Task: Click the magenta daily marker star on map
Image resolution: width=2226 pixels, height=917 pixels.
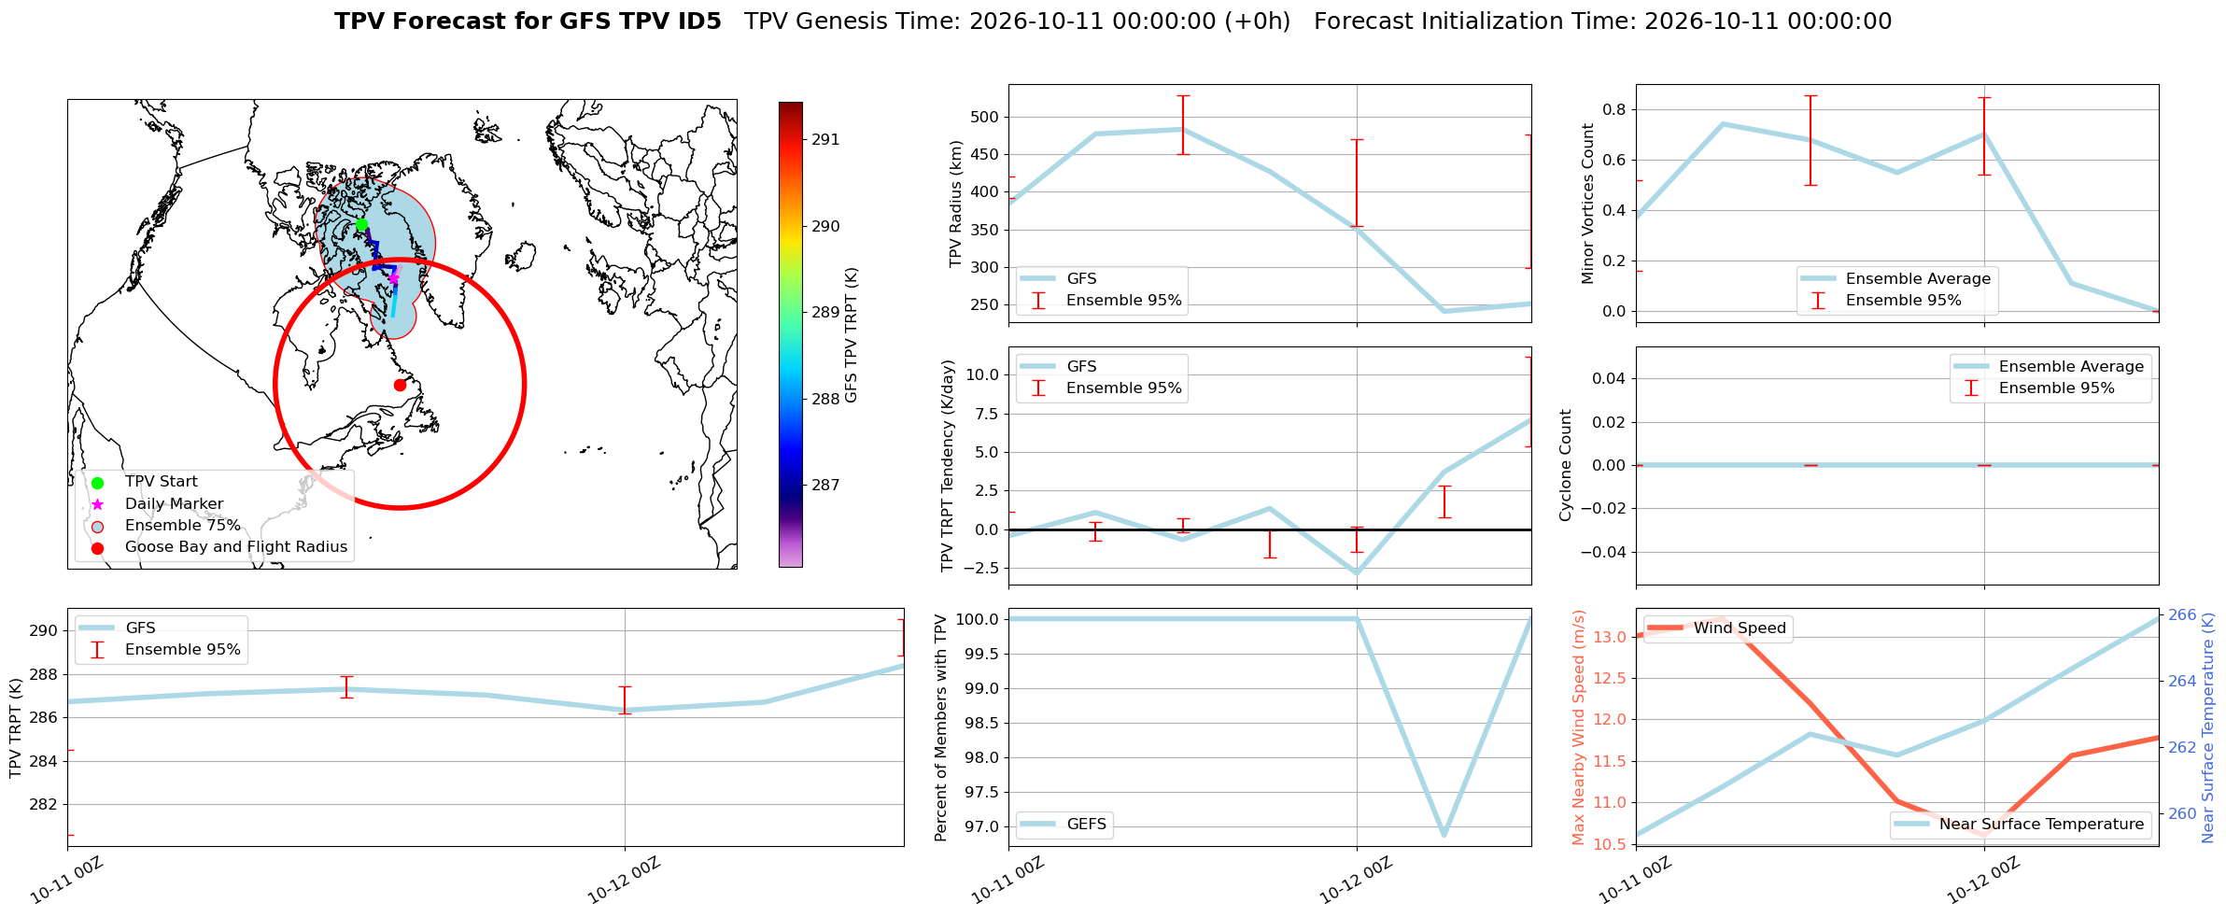Action: coord(393,278)
